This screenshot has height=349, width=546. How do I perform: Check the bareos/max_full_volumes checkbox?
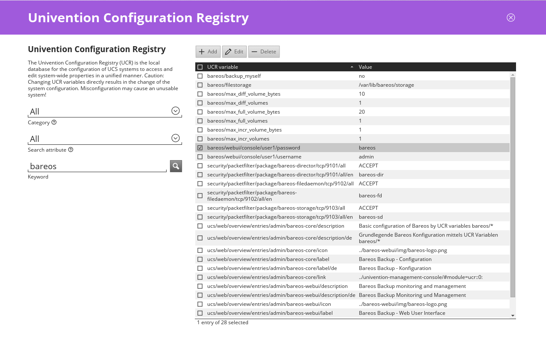(x=200, y=121)
